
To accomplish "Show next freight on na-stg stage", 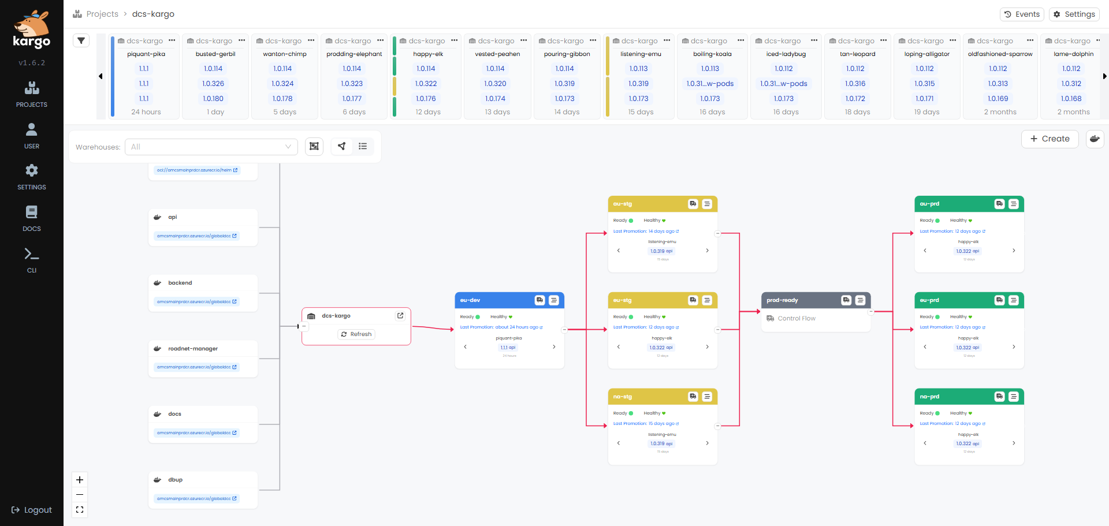I will coord(707,443).
